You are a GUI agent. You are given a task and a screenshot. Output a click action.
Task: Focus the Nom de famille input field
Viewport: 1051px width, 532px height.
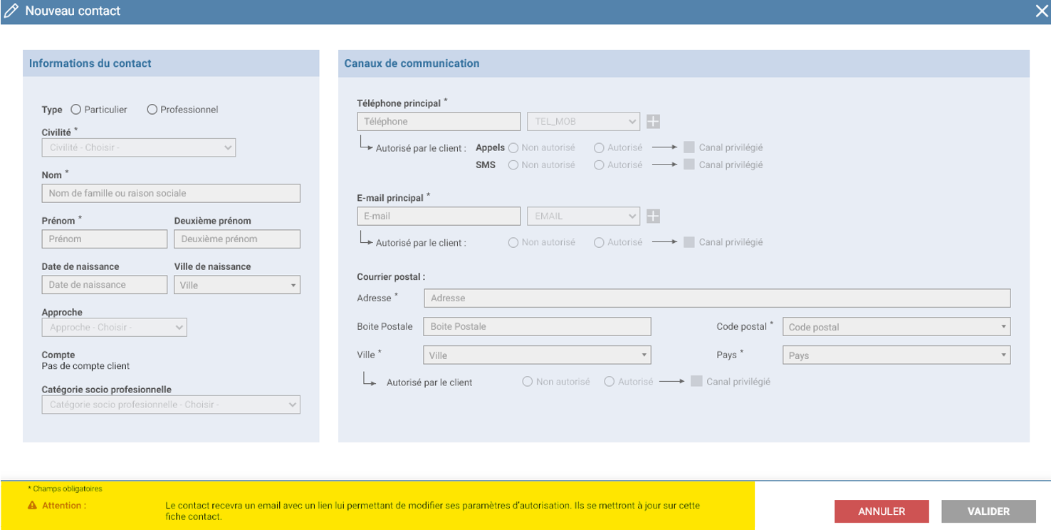point(171,193)
